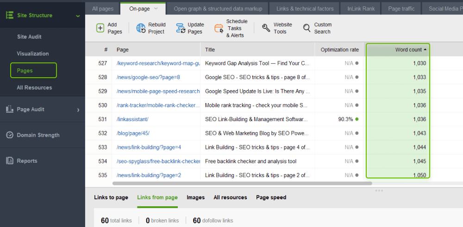Open the On-page tab dropdown arrow
The image size is (463, 227).
click(x=156, y=8)
